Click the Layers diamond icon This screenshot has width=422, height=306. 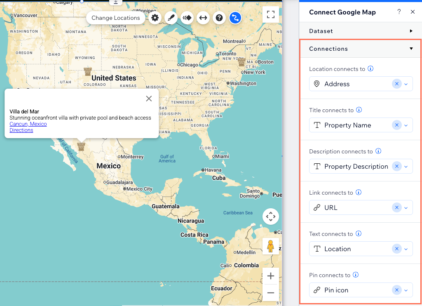click(187, 18)
